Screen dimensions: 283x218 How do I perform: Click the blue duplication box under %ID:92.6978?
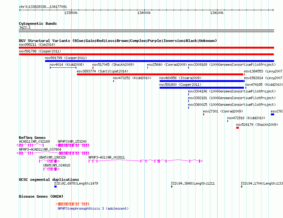(55, 187)
